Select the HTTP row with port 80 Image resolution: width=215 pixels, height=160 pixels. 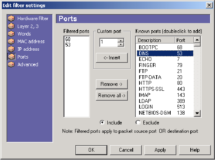point(165,83)
